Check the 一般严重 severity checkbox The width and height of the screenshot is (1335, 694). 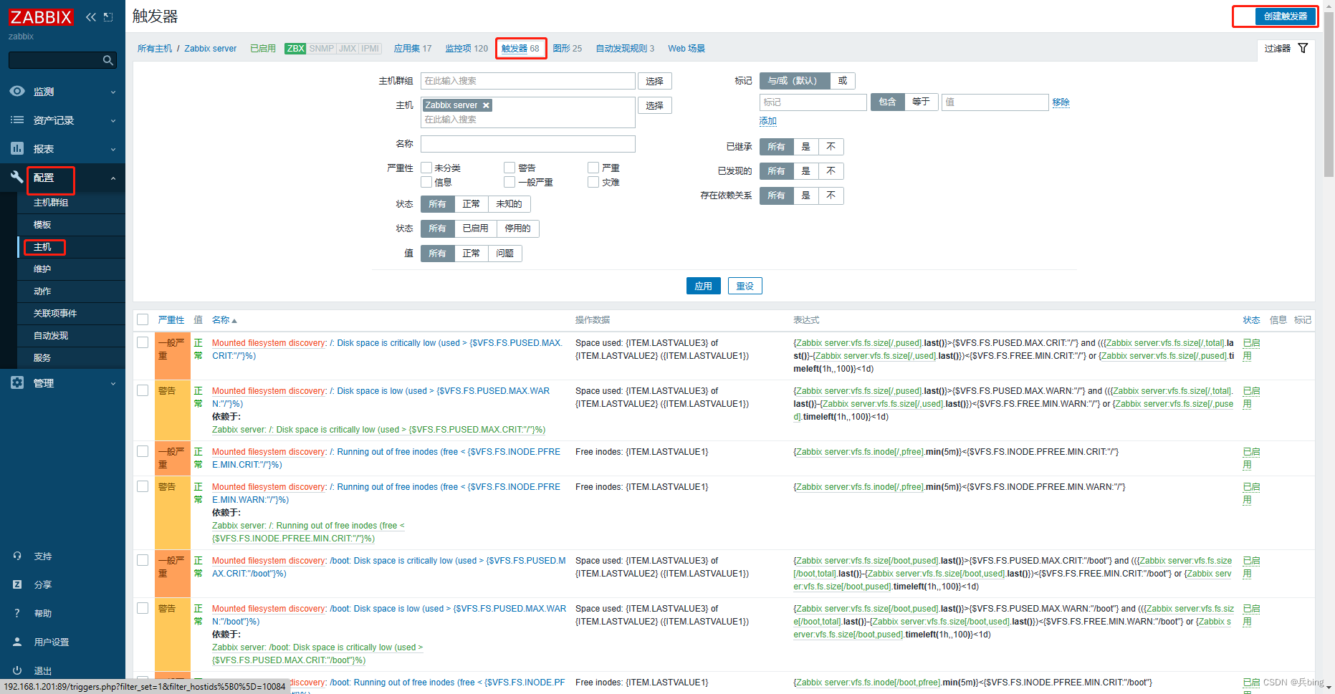509,182
